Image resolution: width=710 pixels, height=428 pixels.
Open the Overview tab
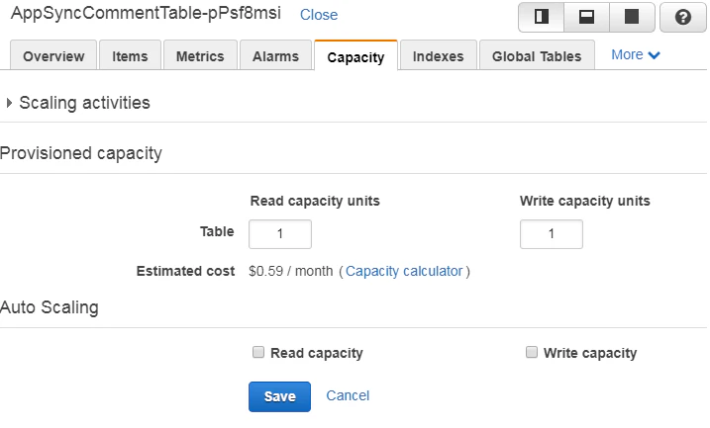(x=53, y=56)
